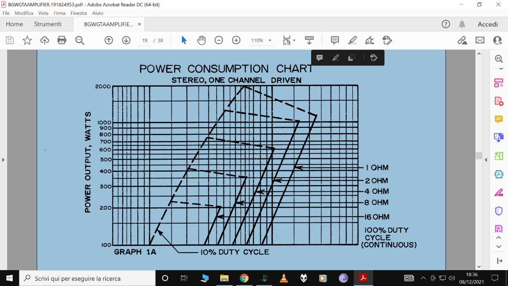
Task: Close the BGWGTAAMPLIFIE document tab
Action: (139, 24)
